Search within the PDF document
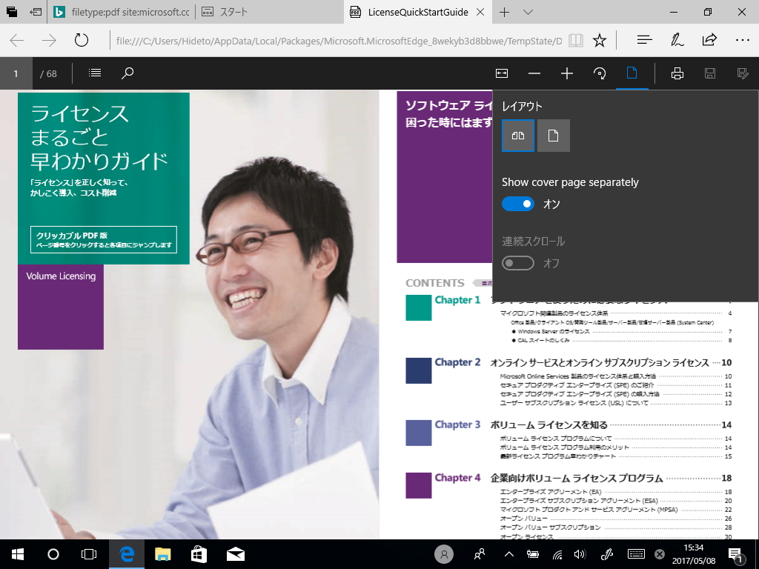 [127, 73]
